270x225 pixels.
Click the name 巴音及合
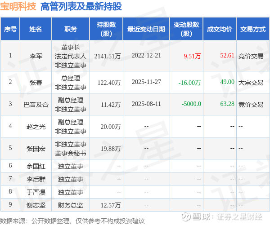[x=36, y=105]
